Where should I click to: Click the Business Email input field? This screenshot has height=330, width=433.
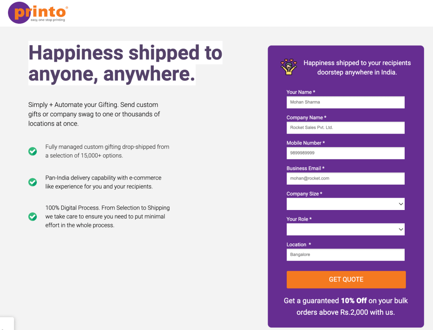click(x=345, y=178)
